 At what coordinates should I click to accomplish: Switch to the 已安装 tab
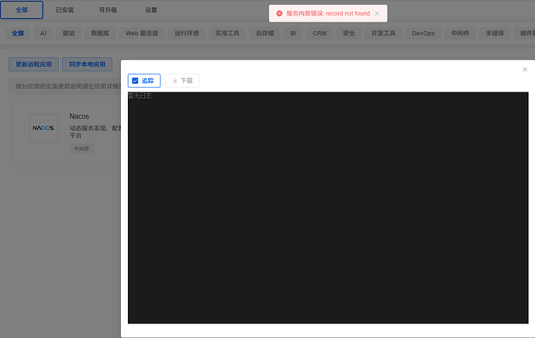tap(65, 10)
